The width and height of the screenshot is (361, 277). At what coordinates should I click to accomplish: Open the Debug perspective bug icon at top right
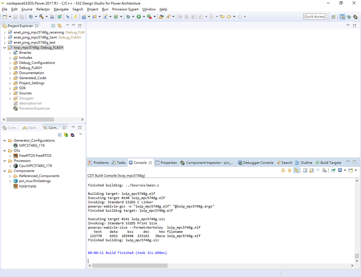(x=349, y=17)
